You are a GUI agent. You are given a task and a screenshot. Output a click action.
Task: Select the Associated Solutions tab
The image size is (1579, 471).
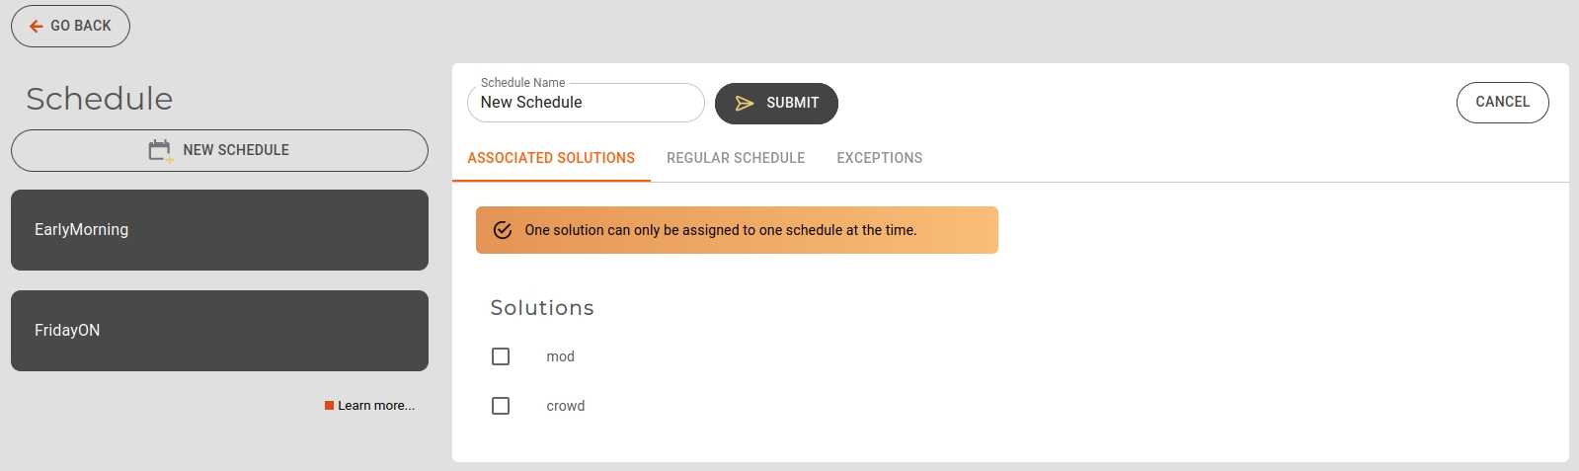coord(551,158)
